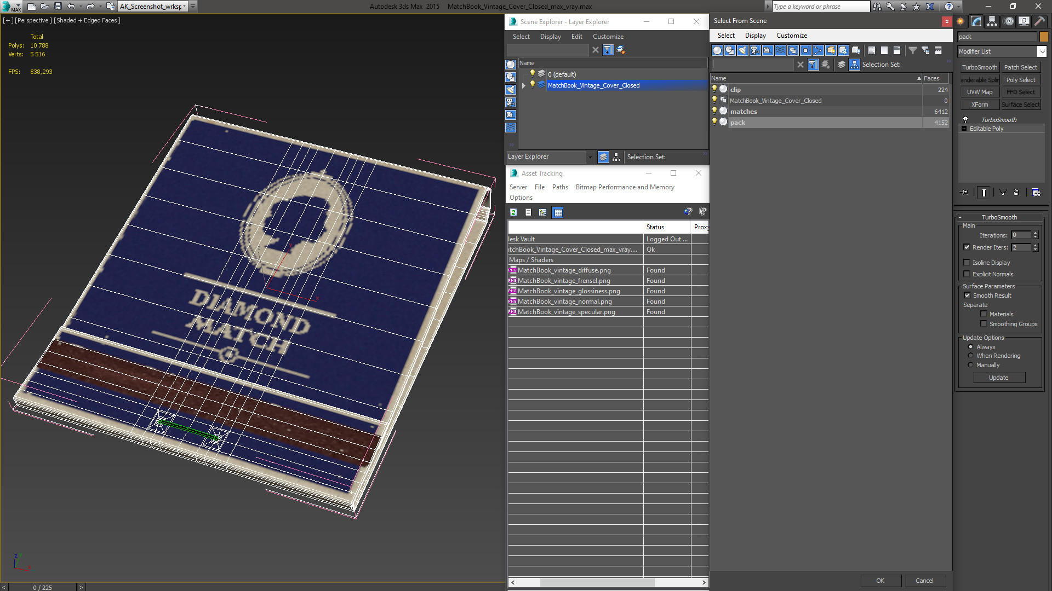Toggle Show End Result icon

984,193
